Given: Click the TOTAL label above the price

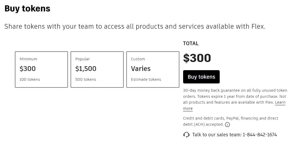Looking at the screenshot, I should 191,43.
